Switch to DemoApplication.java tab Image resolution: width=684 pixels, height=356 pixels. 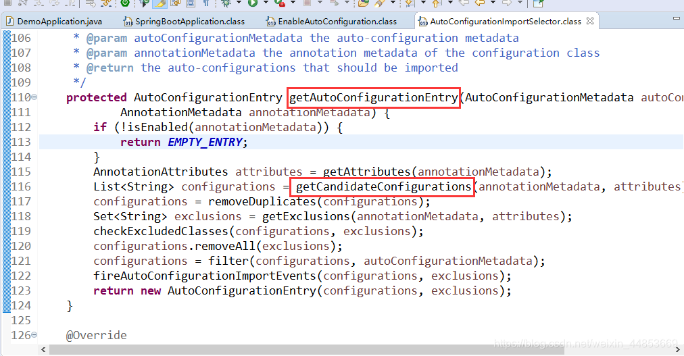point(54,21)
